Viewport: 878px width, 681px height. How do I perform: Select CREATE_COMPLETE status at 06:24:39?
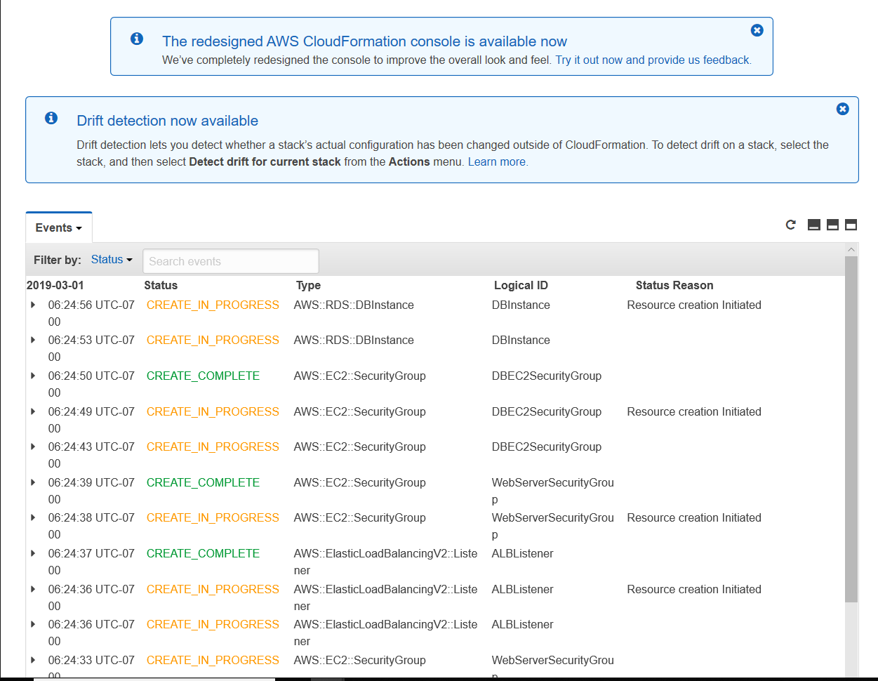[203, 482]
